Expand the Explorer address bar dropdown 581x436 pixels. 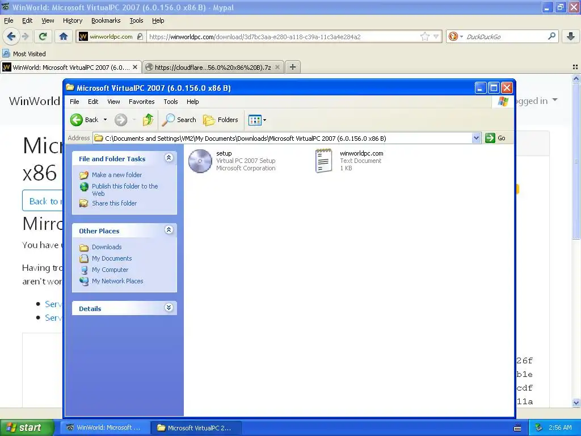tap(476, 138)
